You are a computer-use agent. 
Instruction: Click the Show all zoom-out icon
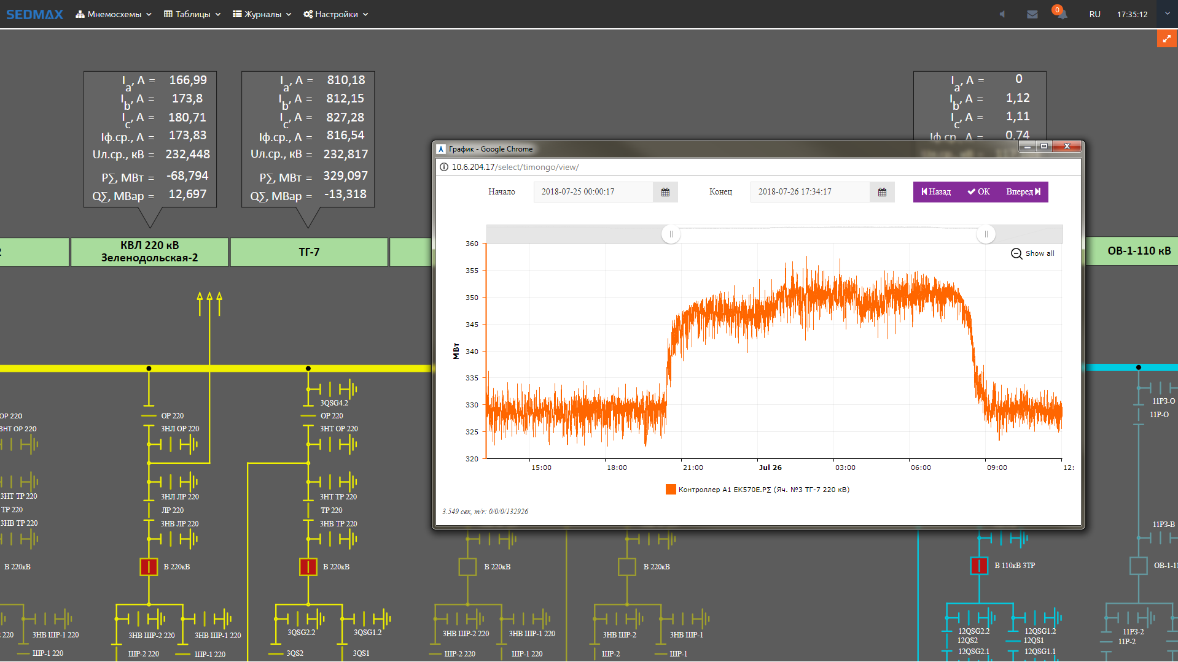pos(1016,253)
